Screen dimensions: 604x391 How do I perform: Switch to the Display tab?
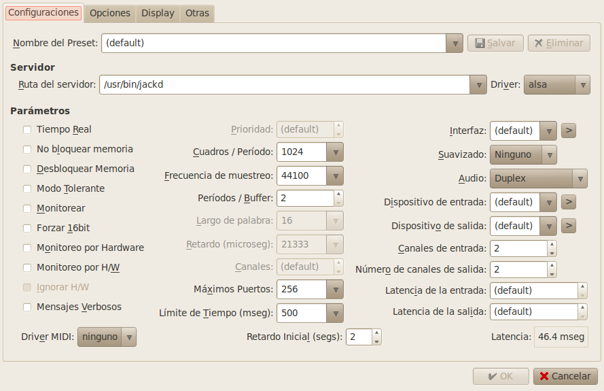point(158,14)
